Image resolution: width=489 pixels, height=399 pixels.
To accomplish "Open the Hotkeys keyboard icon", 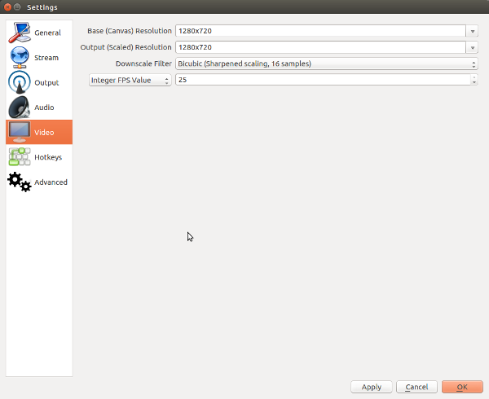I will click(20, 157).
